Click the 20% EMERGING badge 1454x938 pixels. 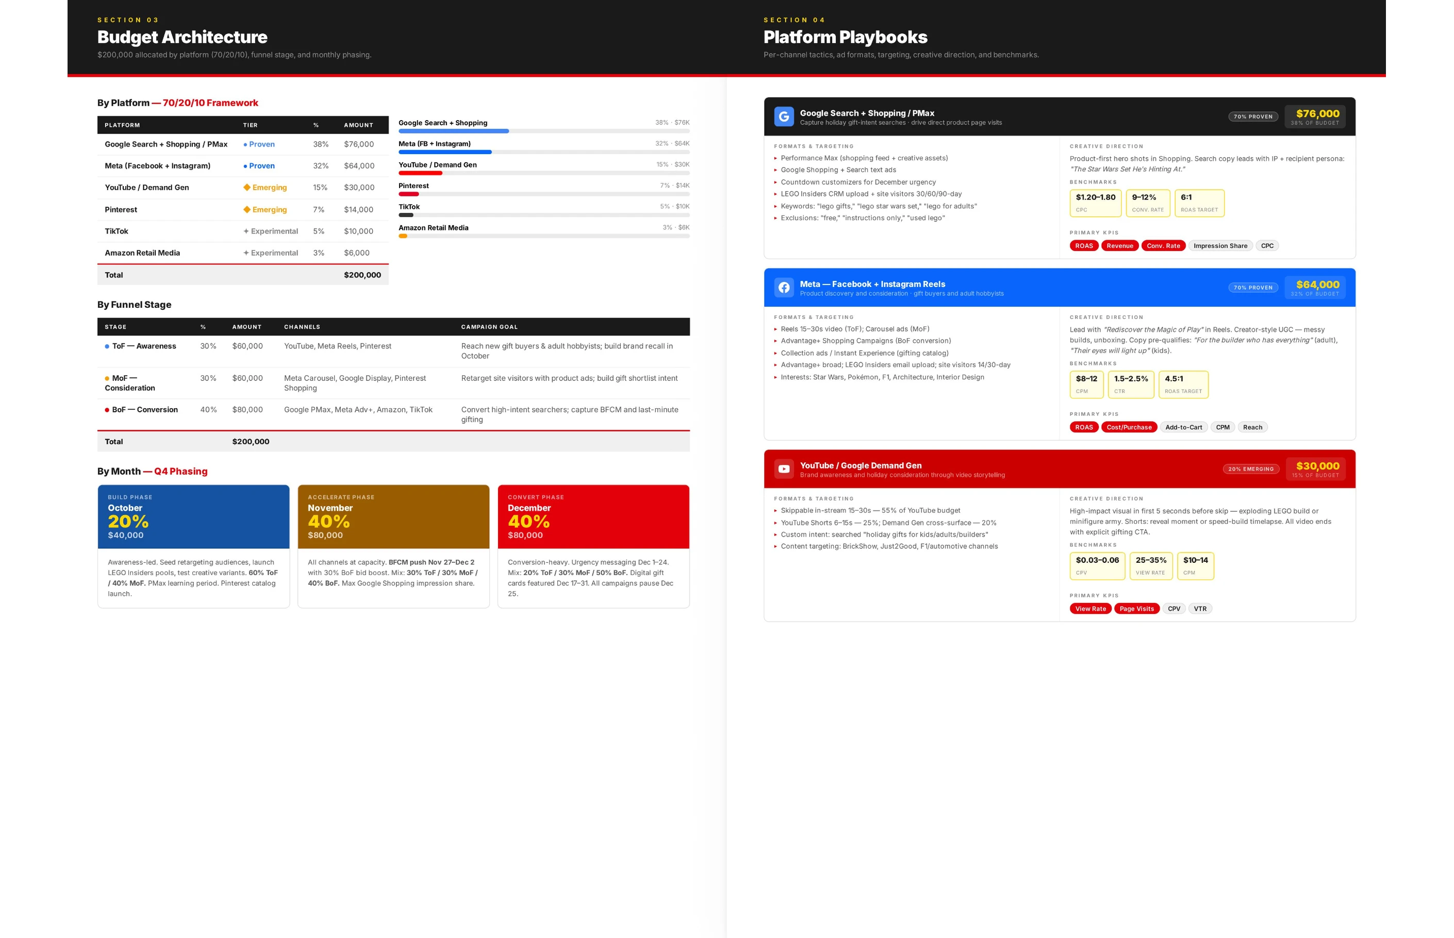(1250, 469)
